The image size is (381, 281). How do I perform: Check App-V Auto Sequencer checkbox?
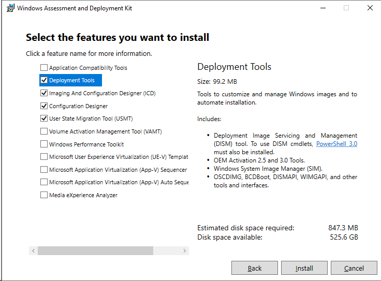(x=44, y=182)
